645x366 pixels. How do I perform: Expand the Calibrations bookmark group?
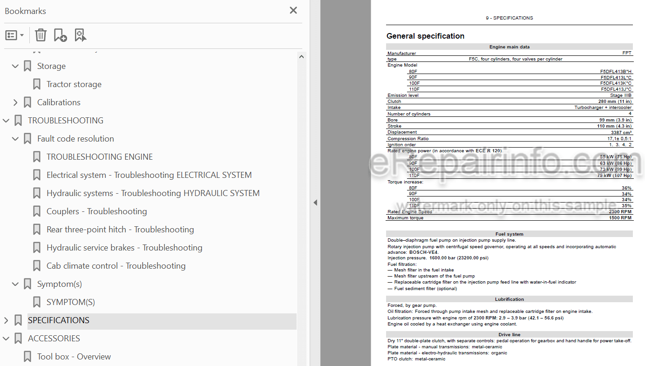(15, 102)
